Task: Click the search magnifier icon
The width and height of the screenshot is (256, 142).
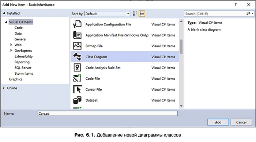Action: point(248,13)
